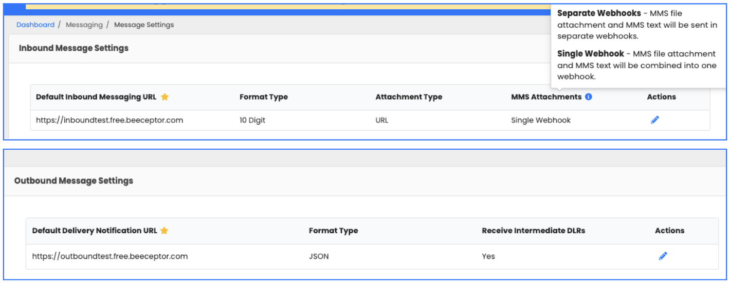
Task: Click the outboundtest beeceptor URL
Action: click(110, 256)
